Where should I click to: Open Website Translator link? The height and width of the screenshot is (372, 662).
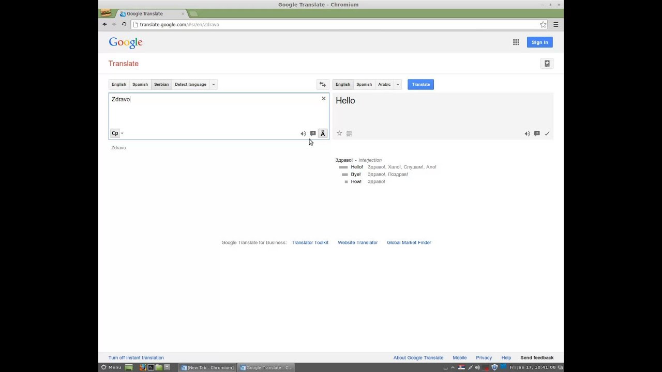click(x=358, y=242)
